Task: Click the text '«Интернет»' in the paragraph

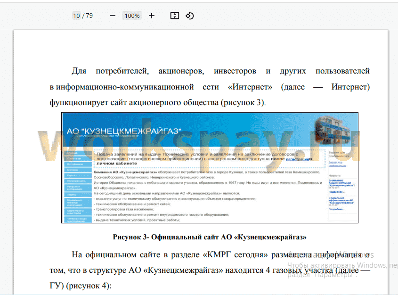Action: click(x=250, y=87)
